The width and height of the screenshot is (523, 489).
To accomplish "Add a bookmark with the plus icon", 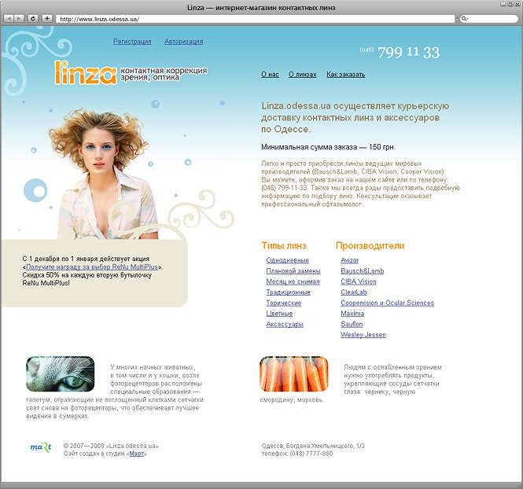I will [x=47, y=19].
